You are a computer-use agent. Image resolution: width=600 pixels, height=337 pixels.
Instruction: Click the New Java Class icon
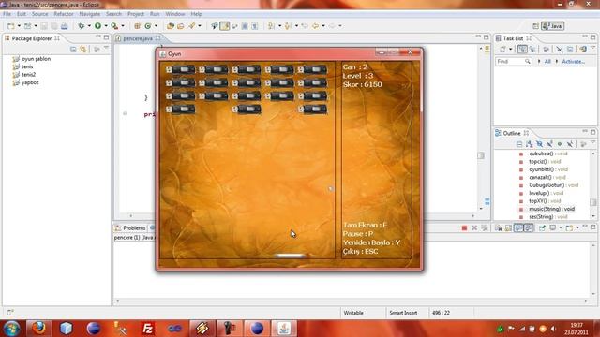[148, 26]
